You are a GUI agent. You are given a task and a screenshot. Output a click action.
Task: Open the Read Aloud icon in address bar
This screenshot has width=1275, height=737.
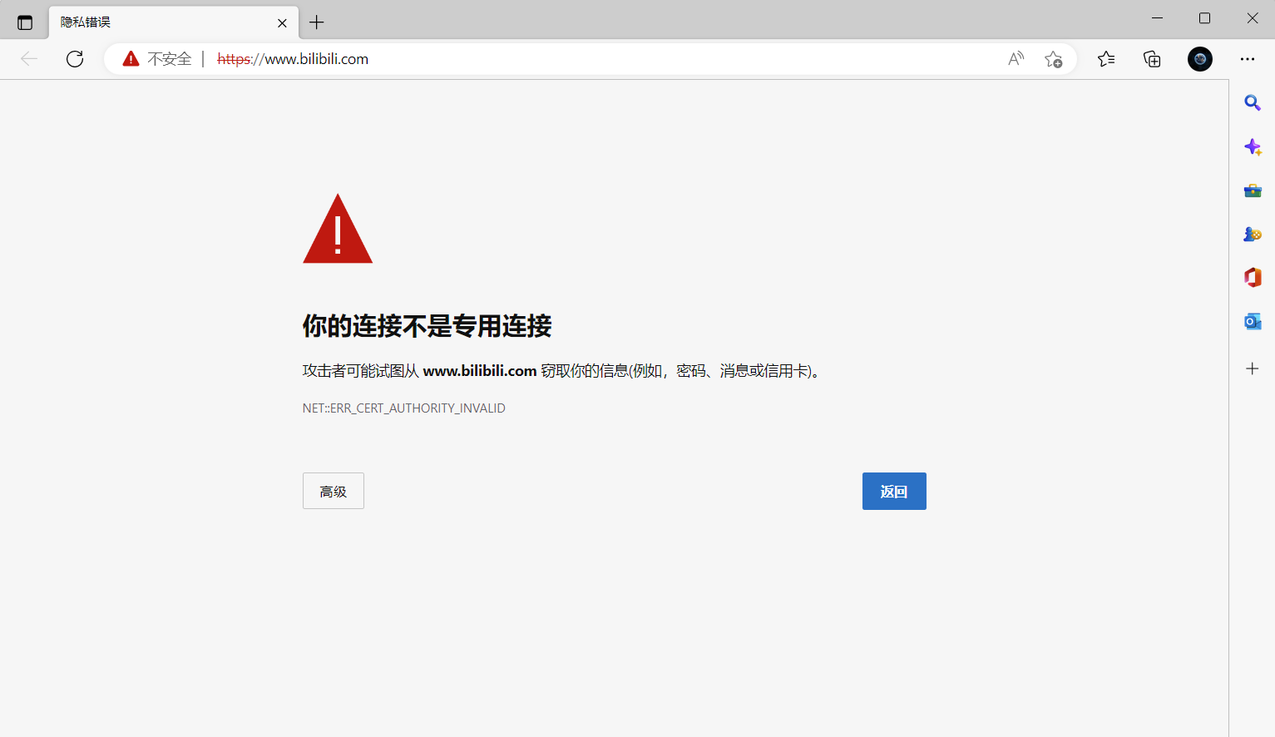[x=1016, y=59]
